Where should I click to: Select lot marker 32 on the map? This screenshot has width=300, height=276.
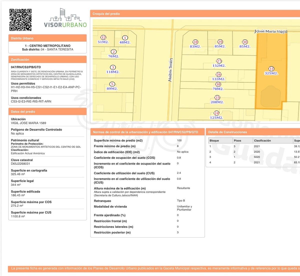[x=103, y=37]
